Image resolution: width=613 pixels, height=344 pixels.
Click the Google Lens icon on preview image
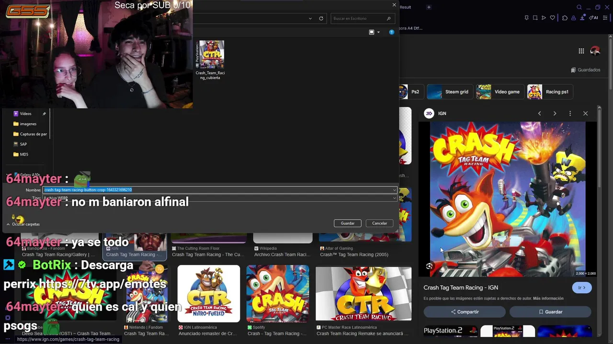point(429,267)
